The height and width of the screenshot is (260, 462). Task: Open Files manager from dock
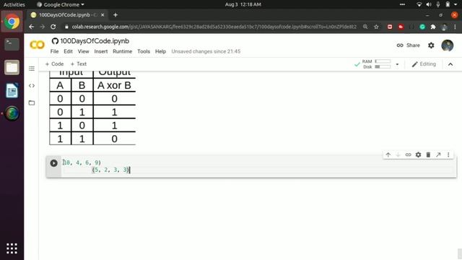(x=12, y=67)
